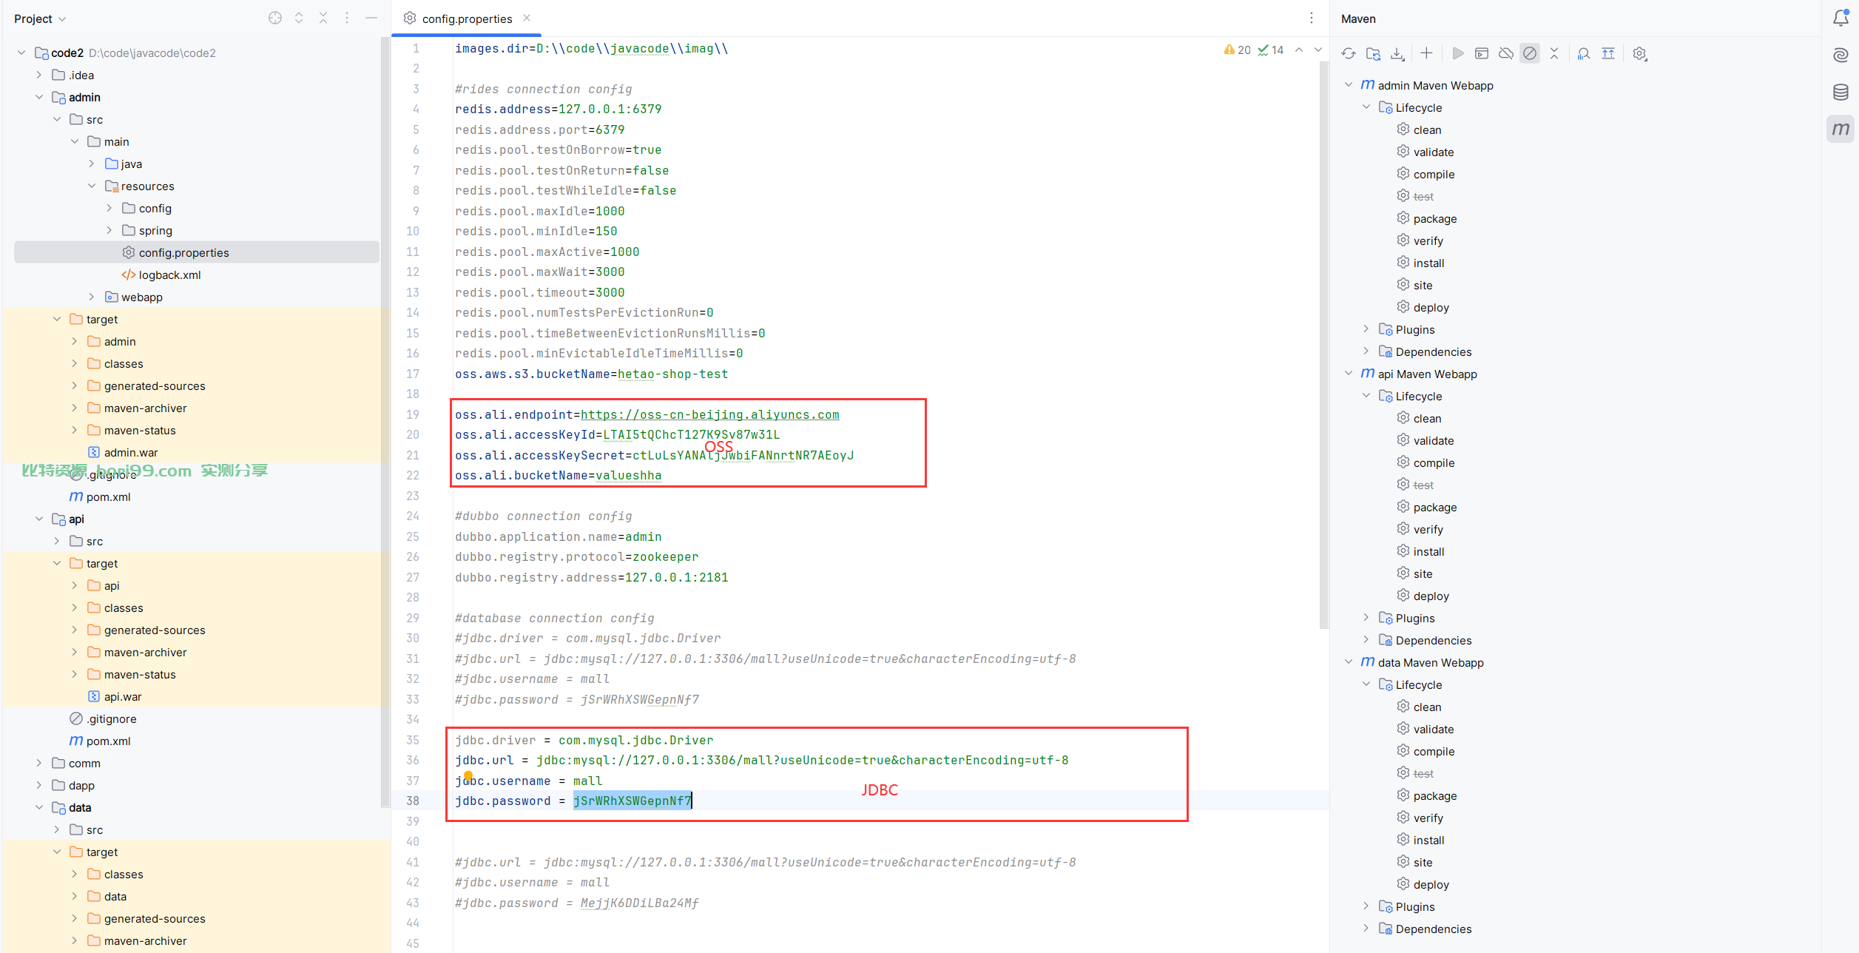Open the aliyuncs endpoint URL link
Screen dimensions: 1859x953
(x=709, y=414)
